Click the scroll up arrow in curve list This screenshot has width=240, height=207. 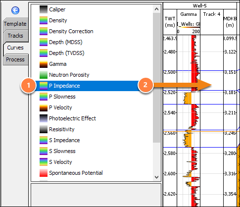point(157,9)
